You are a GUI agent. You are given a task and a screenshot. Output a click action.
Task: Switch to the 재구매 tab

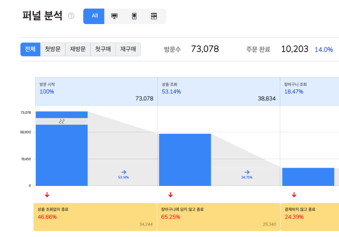(x=128, y=50)
